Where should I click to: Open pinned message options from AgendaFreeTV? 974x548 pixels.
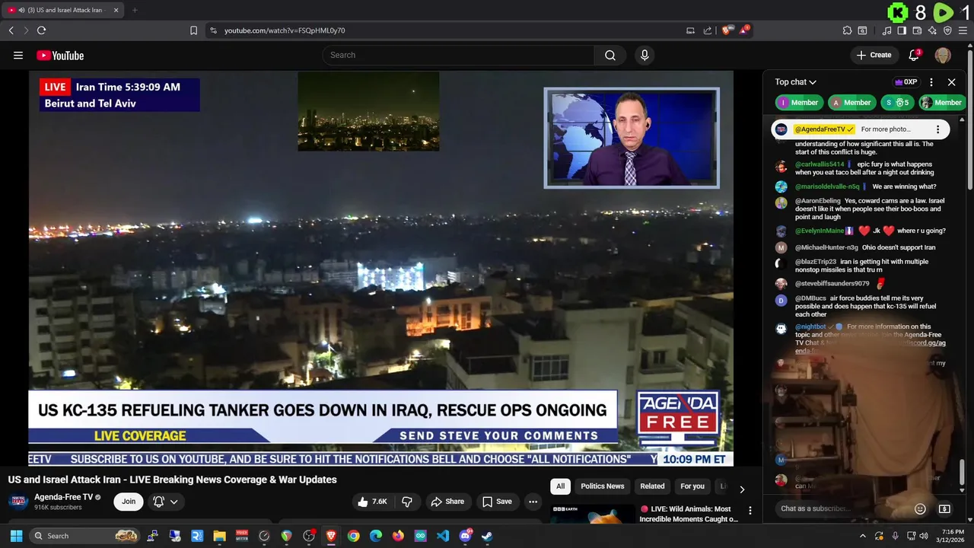pyautogui.click(x=937, y=129)
